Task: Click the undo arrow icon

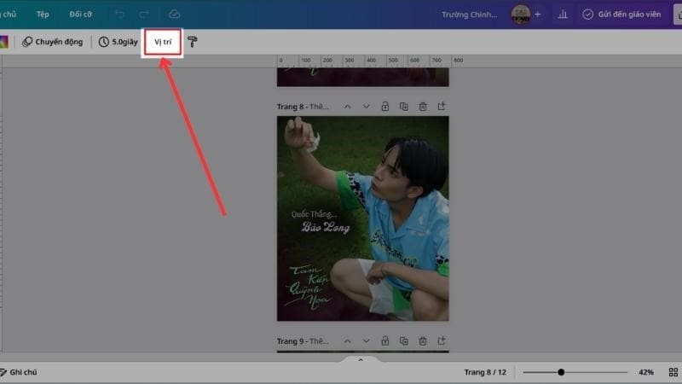Action: coord(119,15)
